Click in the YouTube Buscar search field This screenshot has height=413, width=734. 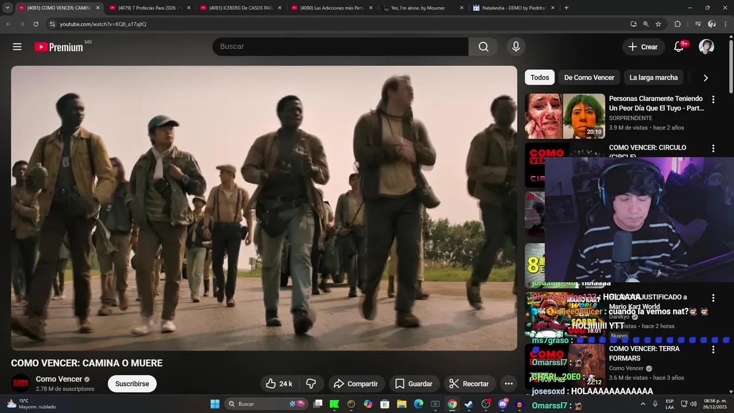[x=341, y=47]
